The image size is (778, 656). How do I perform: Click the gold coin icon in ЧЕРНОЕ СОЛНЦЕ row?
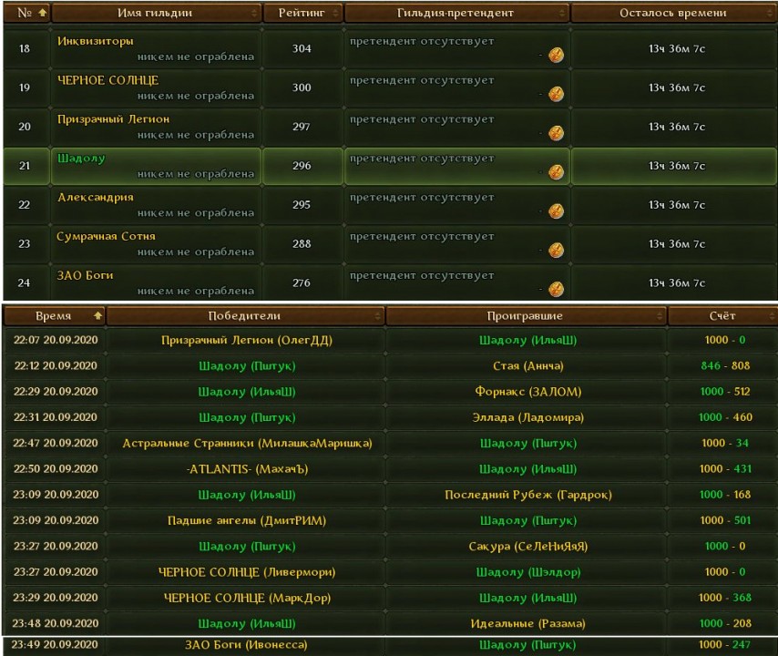point(556,94)
